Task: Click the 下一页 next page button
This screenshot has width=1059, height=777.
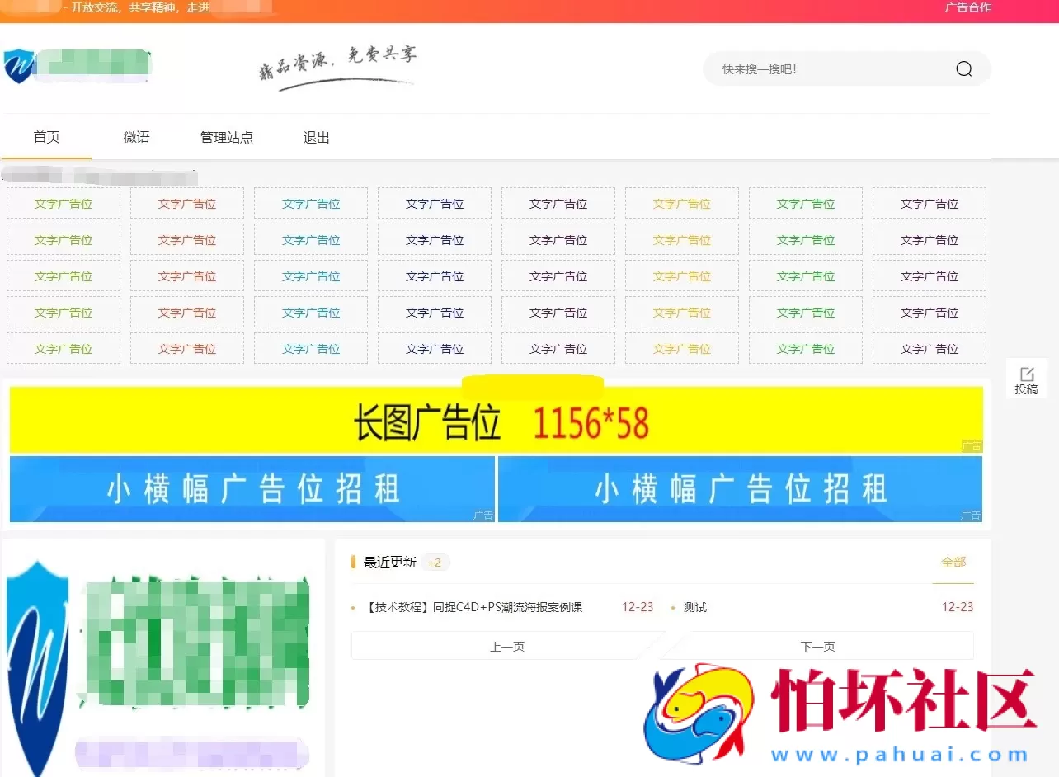Action: coord(817,646)
